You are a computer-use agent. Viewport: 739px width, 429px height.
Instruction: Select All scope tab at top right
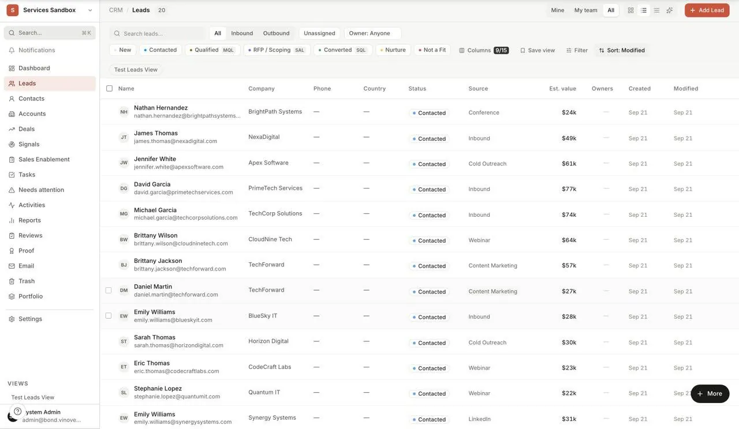tap(611, 10)
